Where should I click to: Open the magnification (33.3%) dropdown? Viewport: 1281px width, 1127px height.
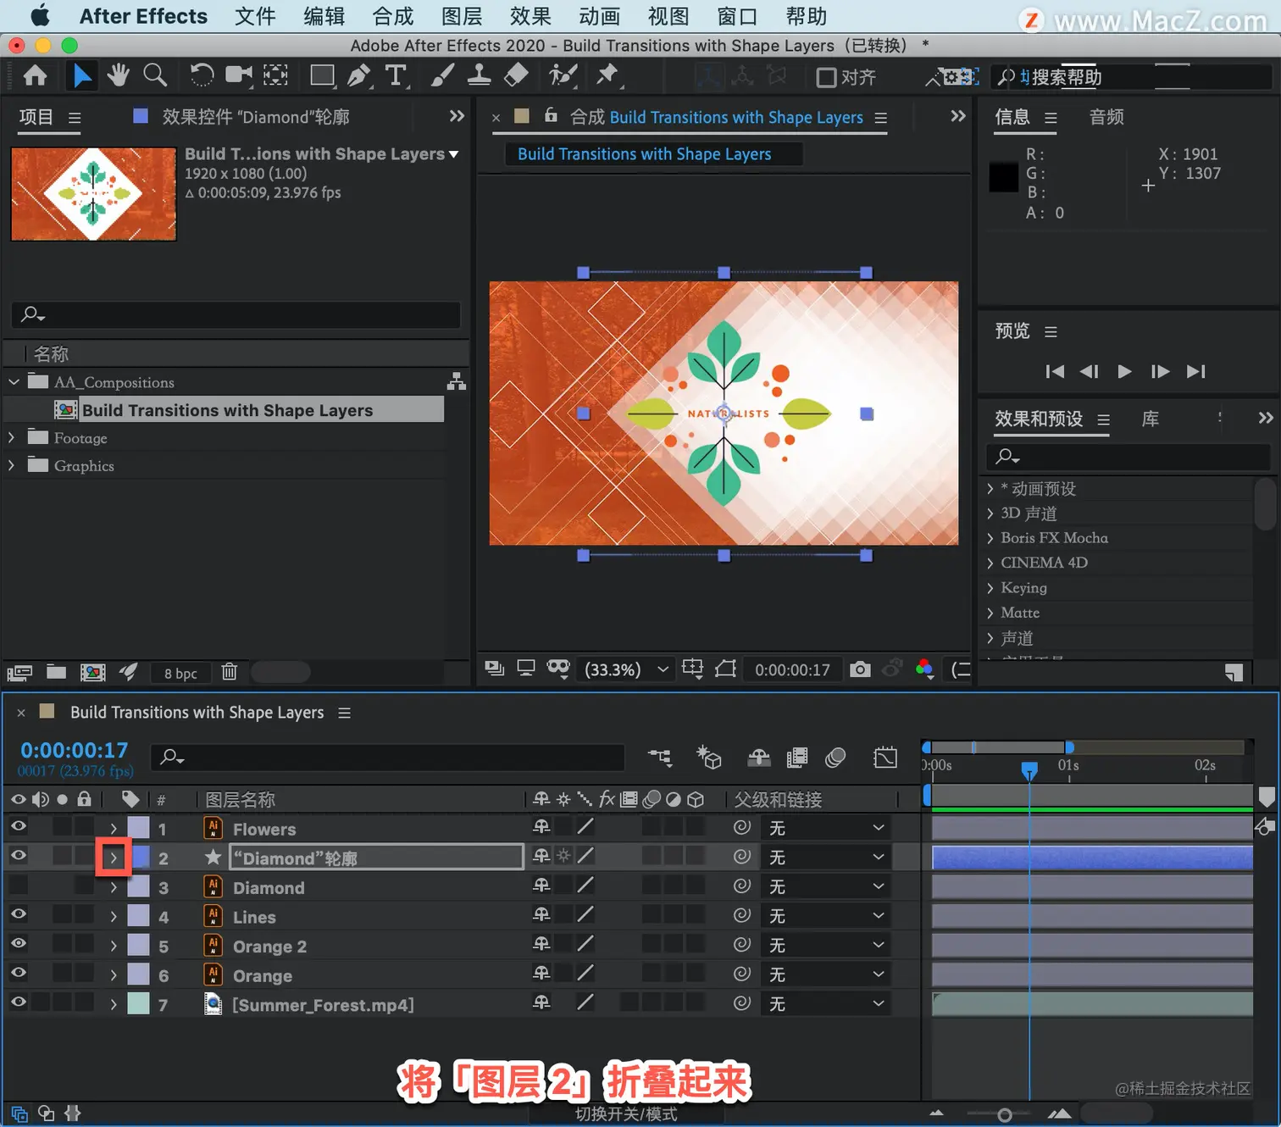click(627, 669)
